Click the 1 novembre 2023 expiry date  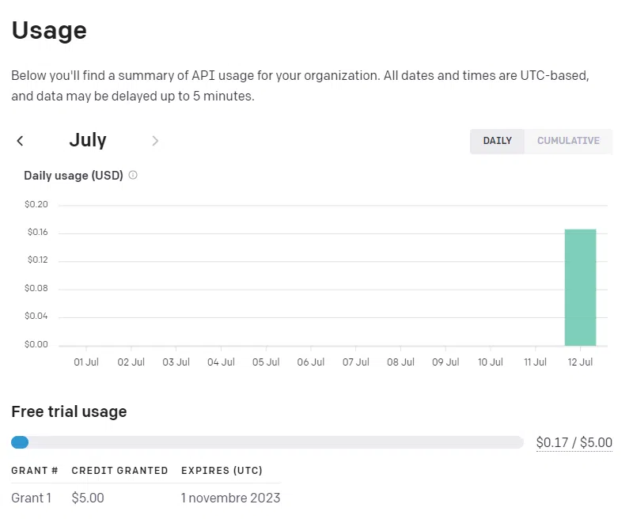point(229,498)
